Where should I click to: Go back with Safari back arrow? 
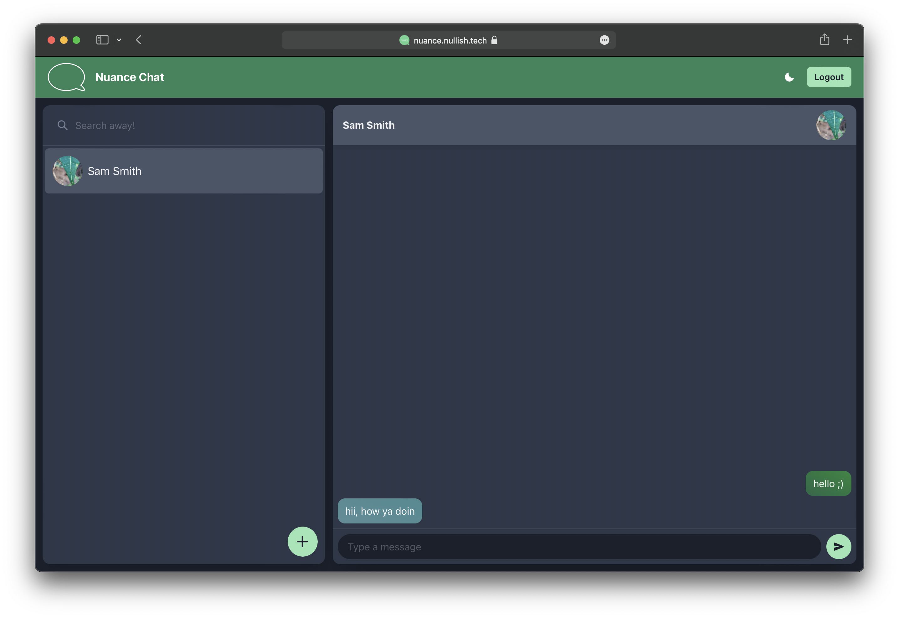pos(139,40)
